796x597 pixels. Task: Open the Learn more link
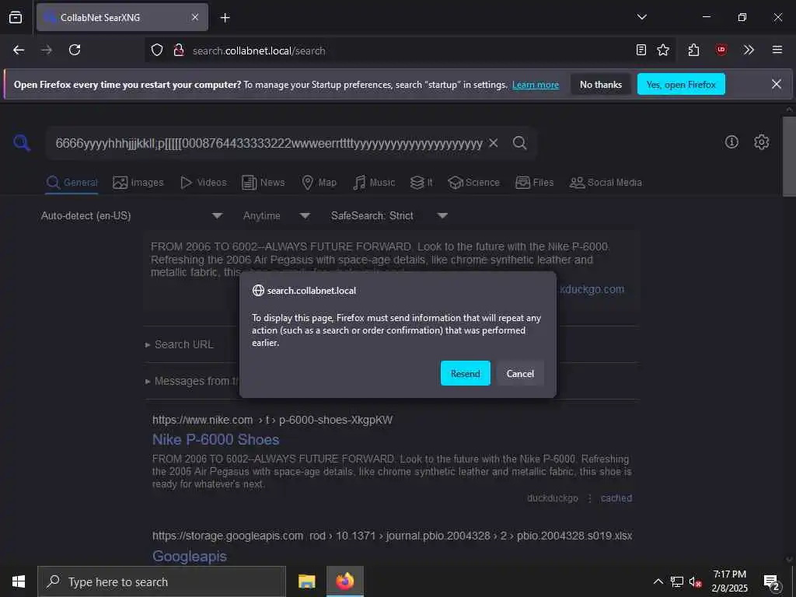[x=536, y=85]
